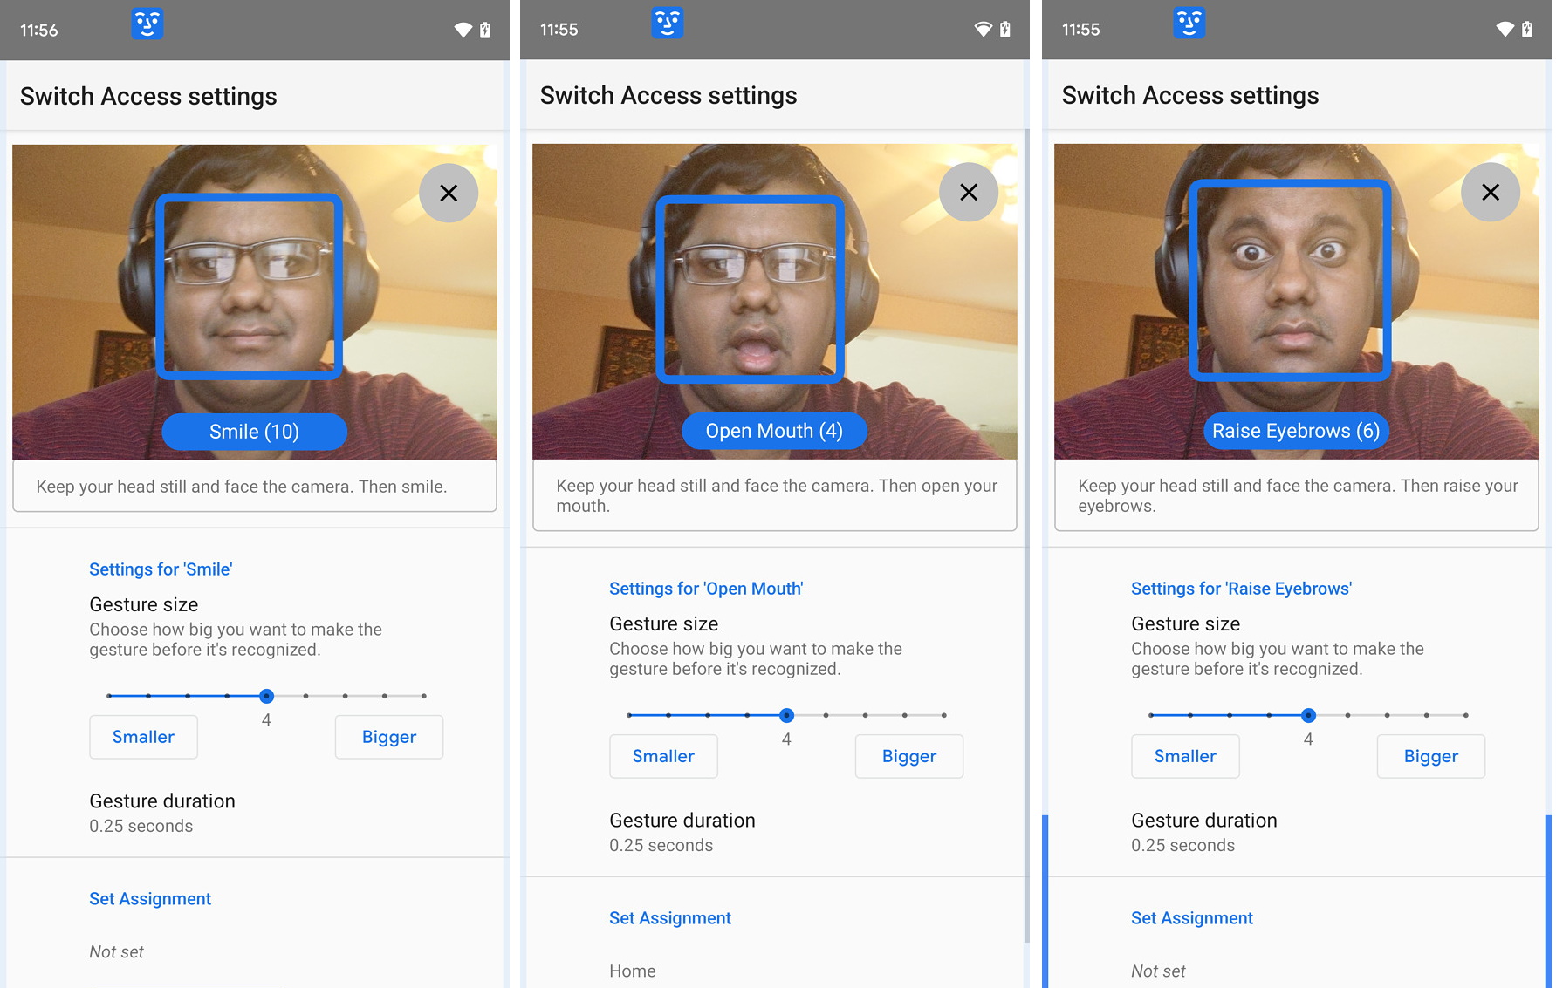Click Smile gesture size slider handle
The height and width of the screenshot is (988, 1556).
(267, 696)
